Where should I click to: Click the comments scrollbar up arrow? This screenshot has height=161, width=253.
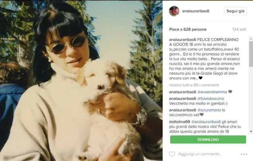point(251,39)
